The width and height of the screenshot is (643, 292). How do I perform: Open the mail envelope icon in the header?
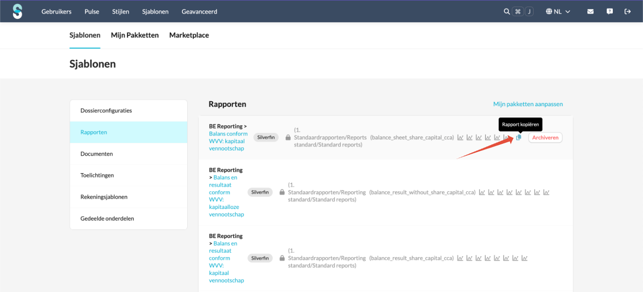click(590, 12)
